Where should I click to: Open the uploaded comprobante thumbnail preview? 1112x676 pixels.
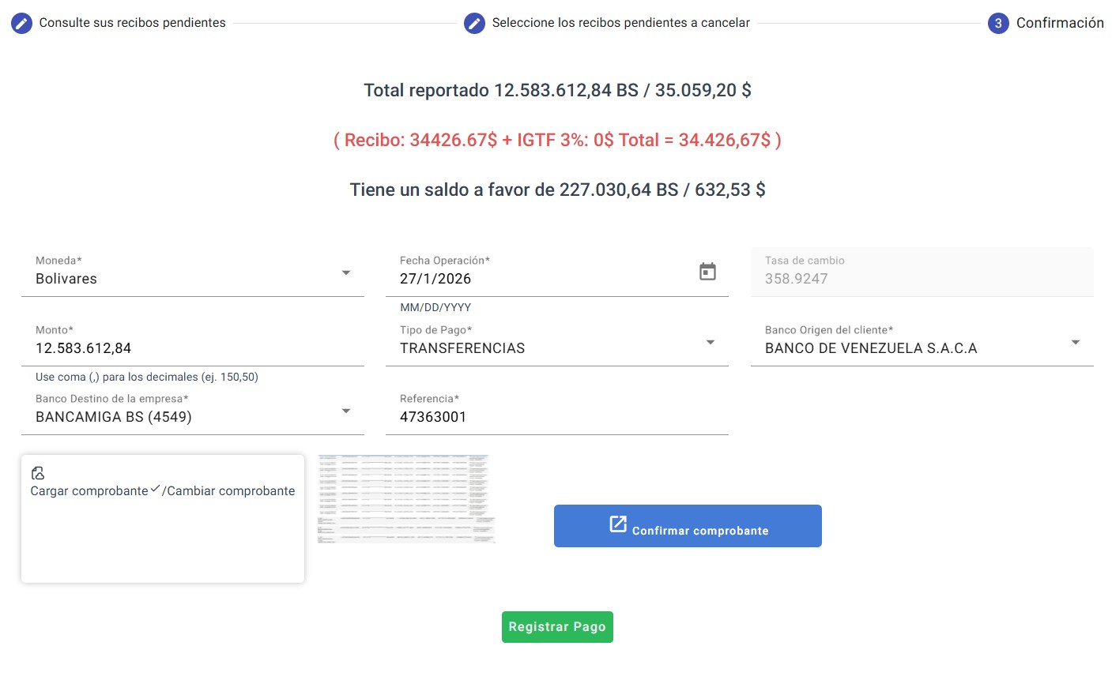[406, 499]
